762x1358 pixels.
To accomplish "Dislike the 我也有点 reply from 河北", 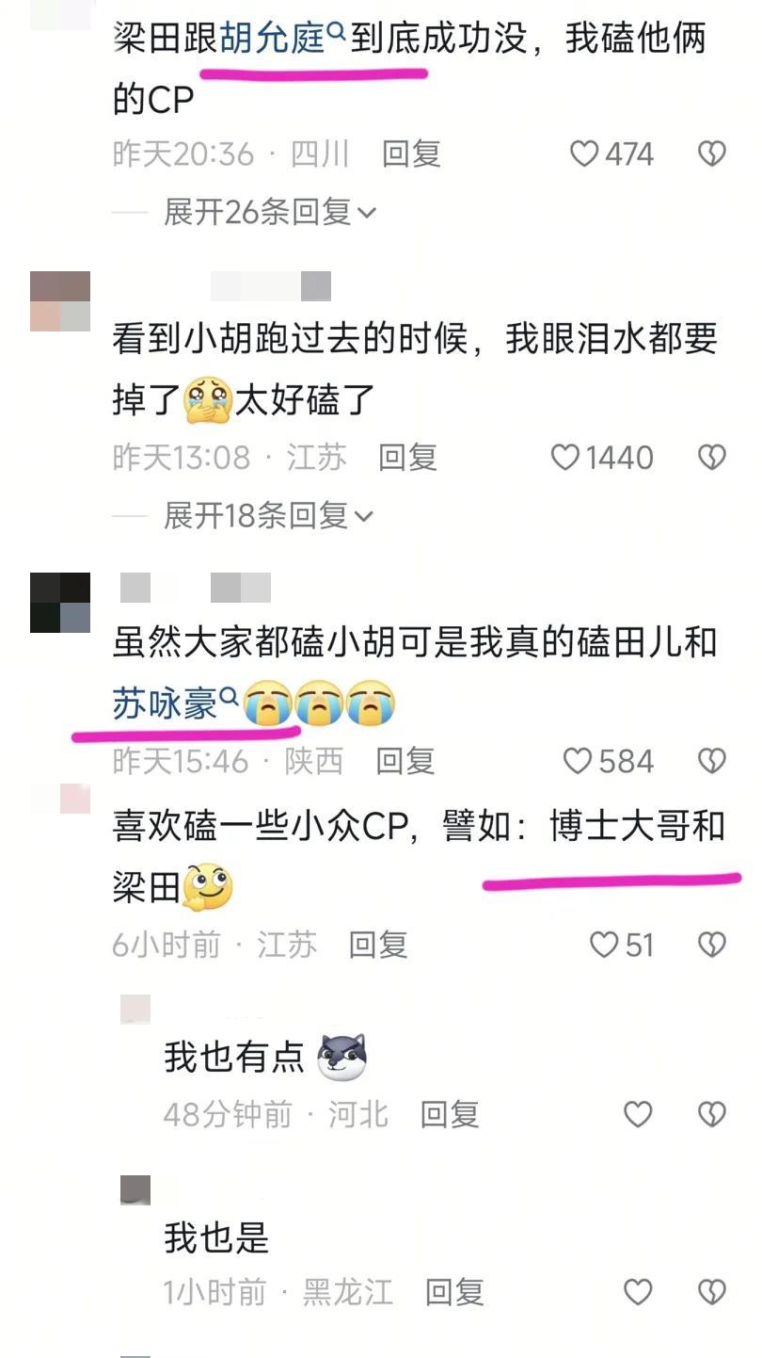I will (x=712, y=1115).
